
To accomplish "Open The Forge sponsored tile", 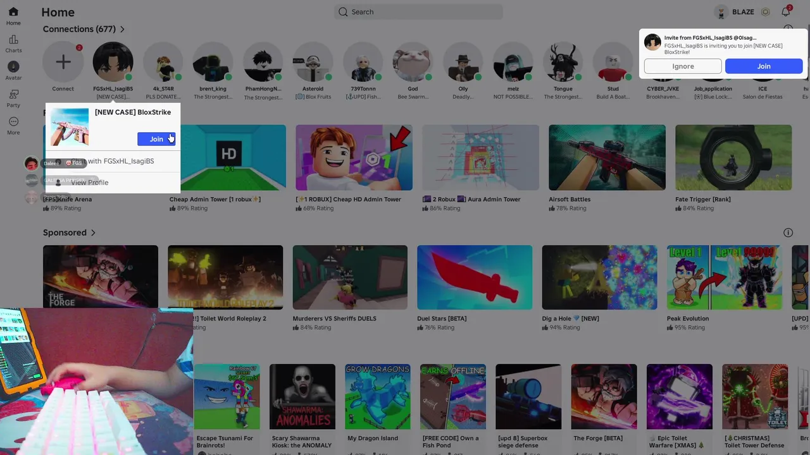I will [x=101, y=277].
